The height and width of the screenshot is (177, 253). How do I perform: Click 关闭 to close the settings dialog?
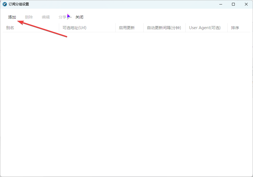tap(79, 17)
